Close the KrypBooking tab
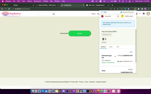Image resolution: width=151 pixels, height=94 pixels. (83, 5)
